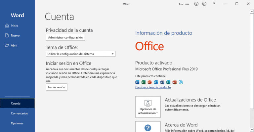Image resolution: width=254 pixels, height=132 pixels.
Task: Click the Iniciar sesión button
Action: tap(57, 87)
